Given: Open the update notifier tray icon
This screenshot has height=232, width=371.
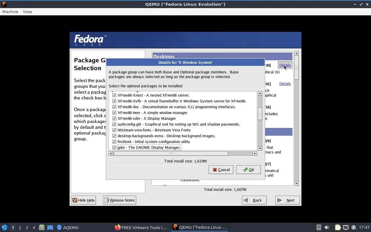Looking at the screenshot, I should pyautogui.click(x=354, y=227).
